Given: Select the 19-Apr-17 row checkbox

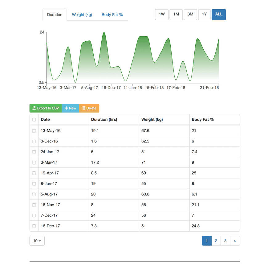Looking at the screenshot, I should click(x=34, y=173).
